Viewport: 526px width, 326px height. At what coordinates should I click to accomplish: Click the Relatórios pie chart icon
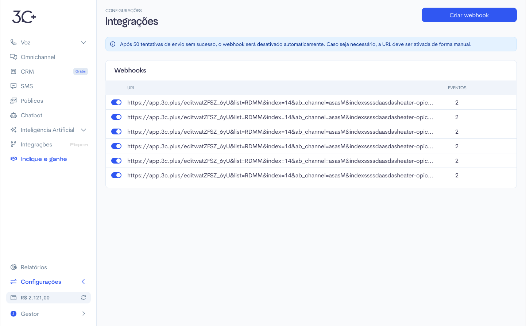pyautogui.click(x=13, y=267)
